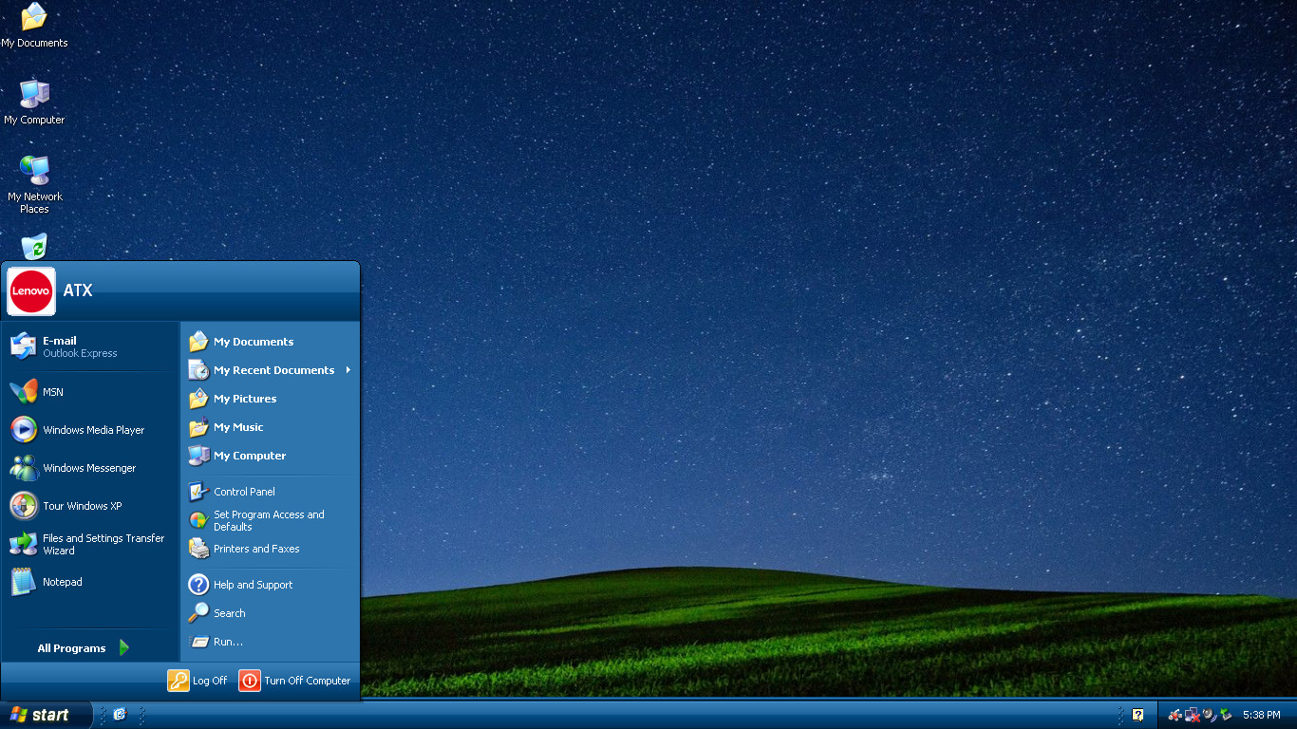Open Help and Support
The image size is (1297, 729).
pyautogui.click(x=270, y=585)
